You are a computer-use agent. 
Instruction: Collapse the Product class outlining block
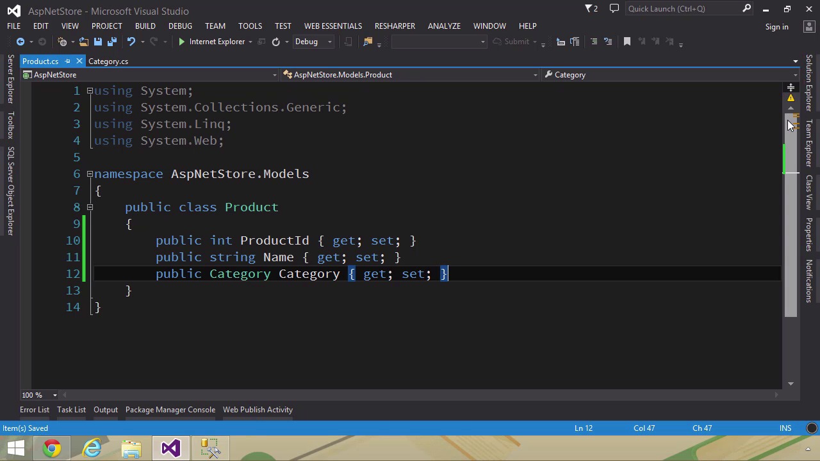pyautogui.click(x=90, y=207)
